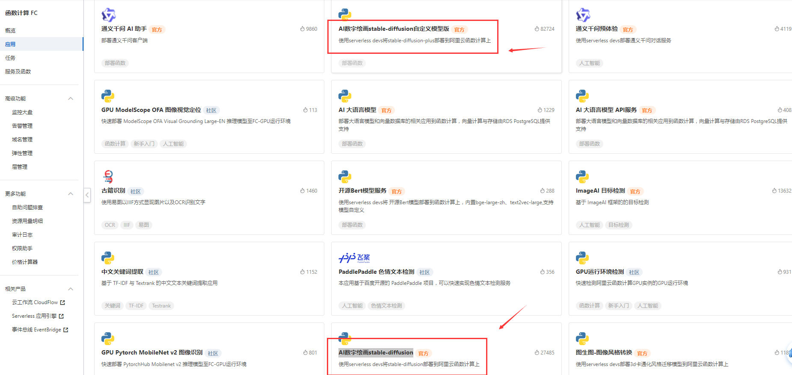Click the Python icon of AI数字绘画stable-diffusion自定义模型版
The width and height of the screenshot is (792, 375).
pos(345,14)
